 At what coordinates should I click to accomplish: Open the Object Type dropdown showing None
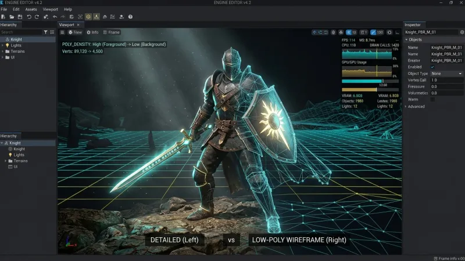[x=446, y=74]
